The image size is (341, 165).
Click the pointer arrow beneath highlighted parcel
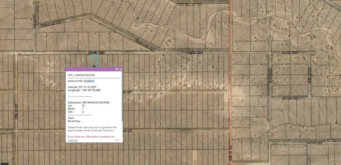point(94,66)
